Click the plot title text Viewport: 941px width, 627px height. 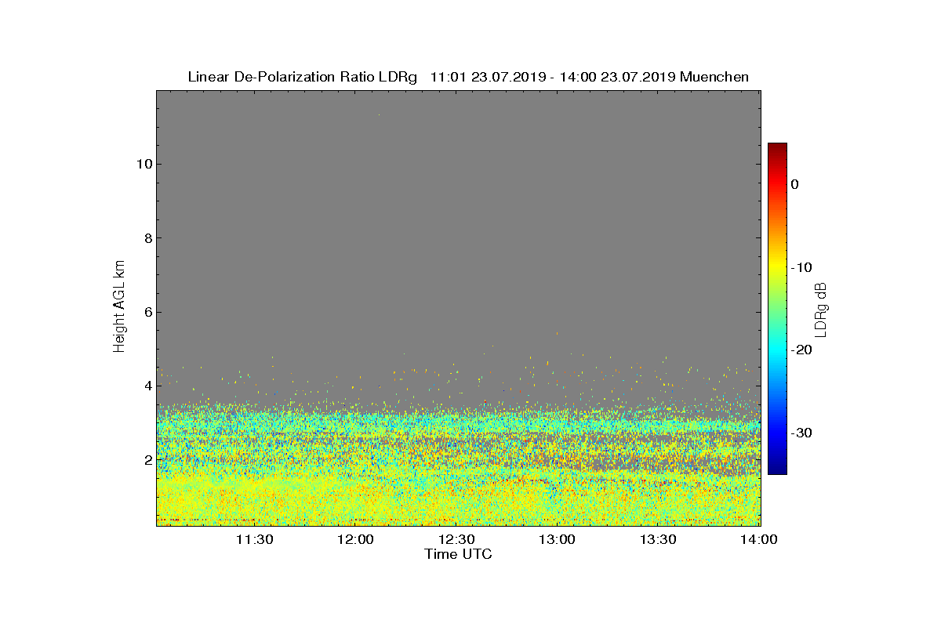coord(468,77)
